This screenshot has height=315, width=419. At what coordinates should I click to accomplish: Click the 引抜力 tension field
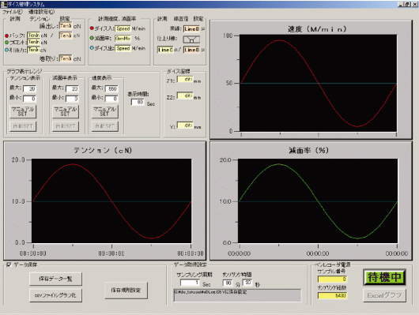(34, 50)
